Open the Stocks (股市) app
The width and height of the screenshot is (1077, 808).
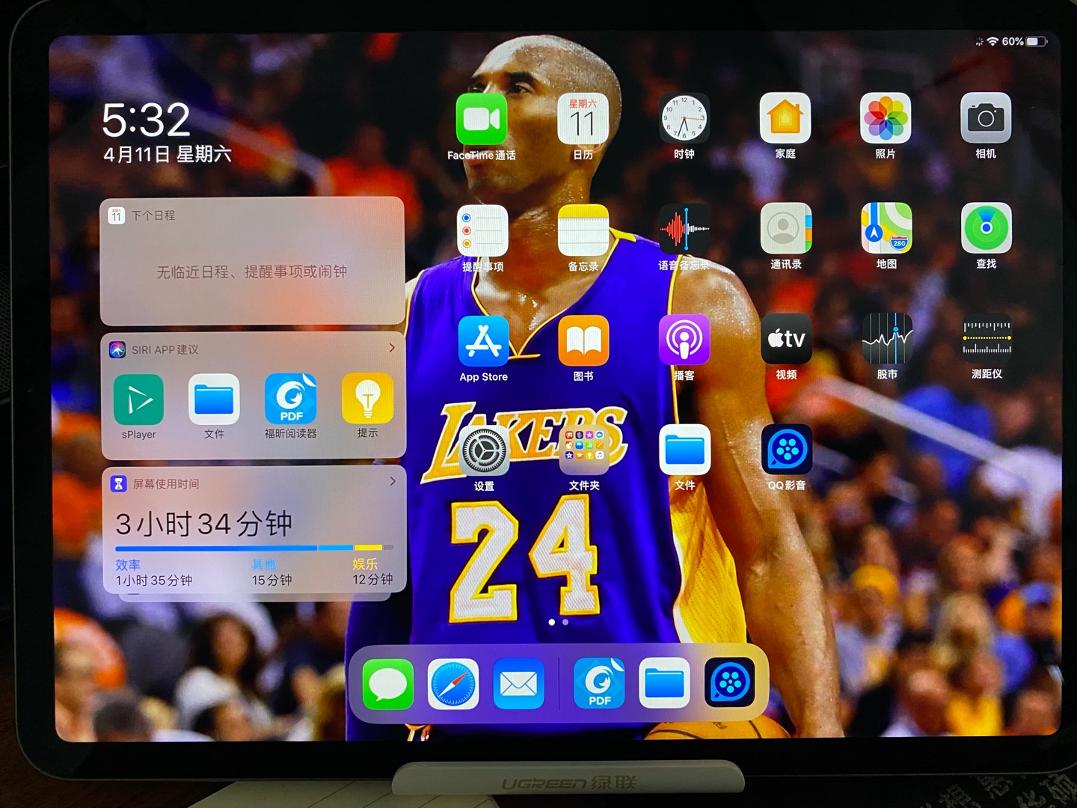click(x=887, y=339)
